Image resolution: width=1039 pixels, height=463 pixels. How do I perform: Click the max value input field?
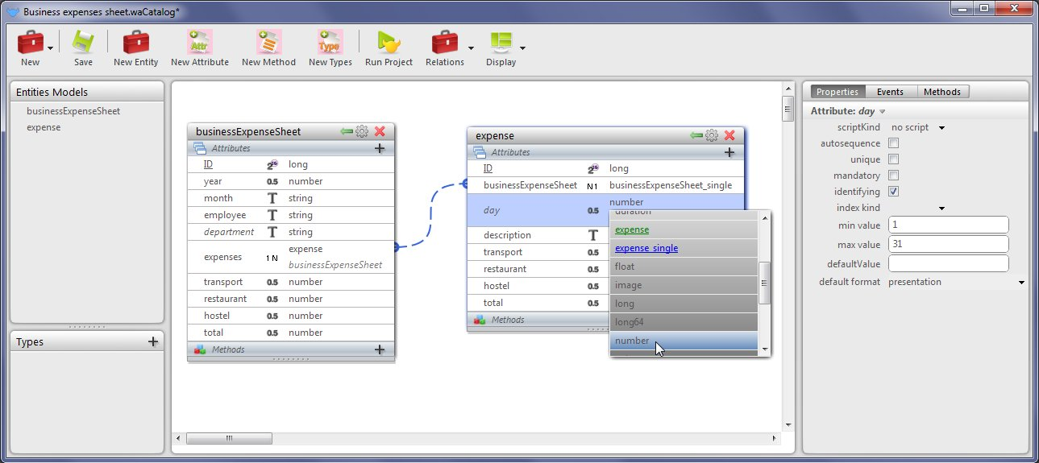948,244
